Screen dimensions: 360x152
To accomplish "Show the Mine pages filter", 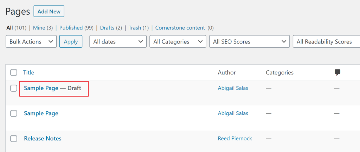I will 39,28.
